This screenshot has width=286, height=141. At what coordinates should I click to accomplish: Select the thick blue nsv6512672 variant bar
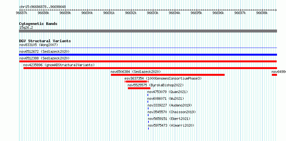tap(148, 55)
